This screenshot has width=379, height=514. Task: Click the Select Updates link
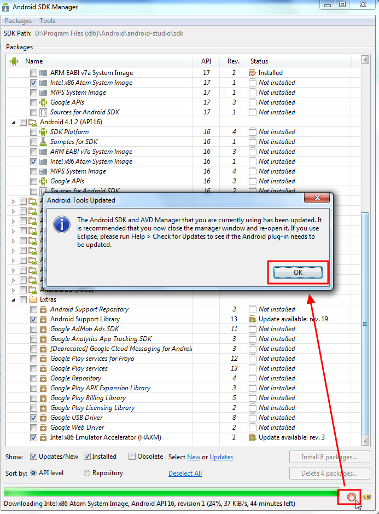[221, 457]
